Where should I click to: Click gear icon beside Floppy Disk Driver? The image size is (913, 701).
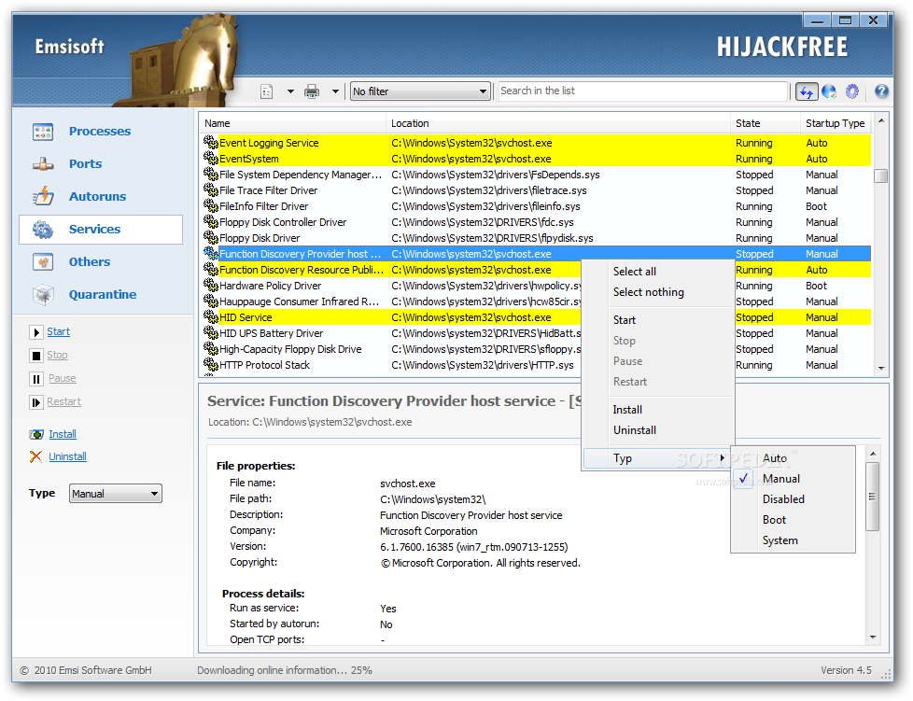coord(211,237)
